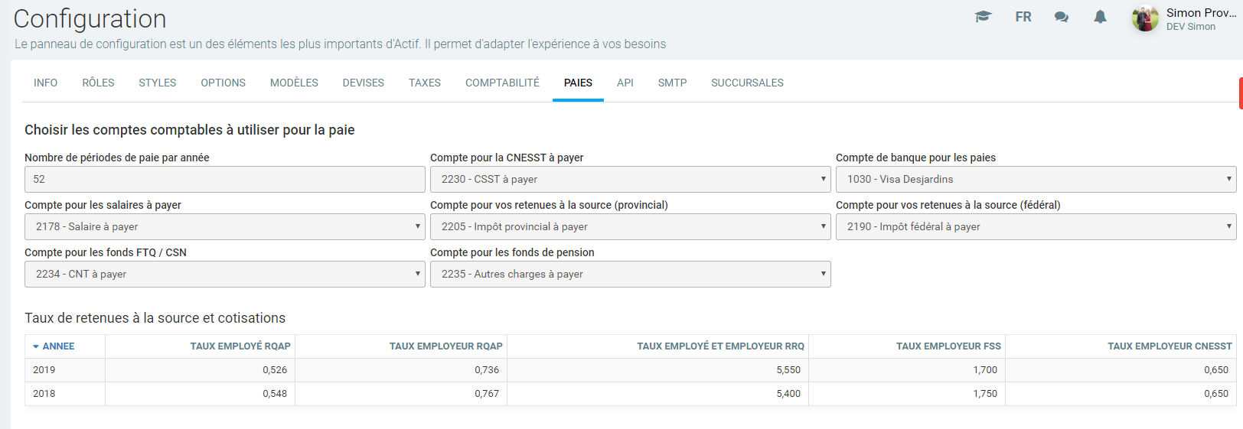Open the notifications bell
This screenshot has height=429, width=1243.
1100,17
